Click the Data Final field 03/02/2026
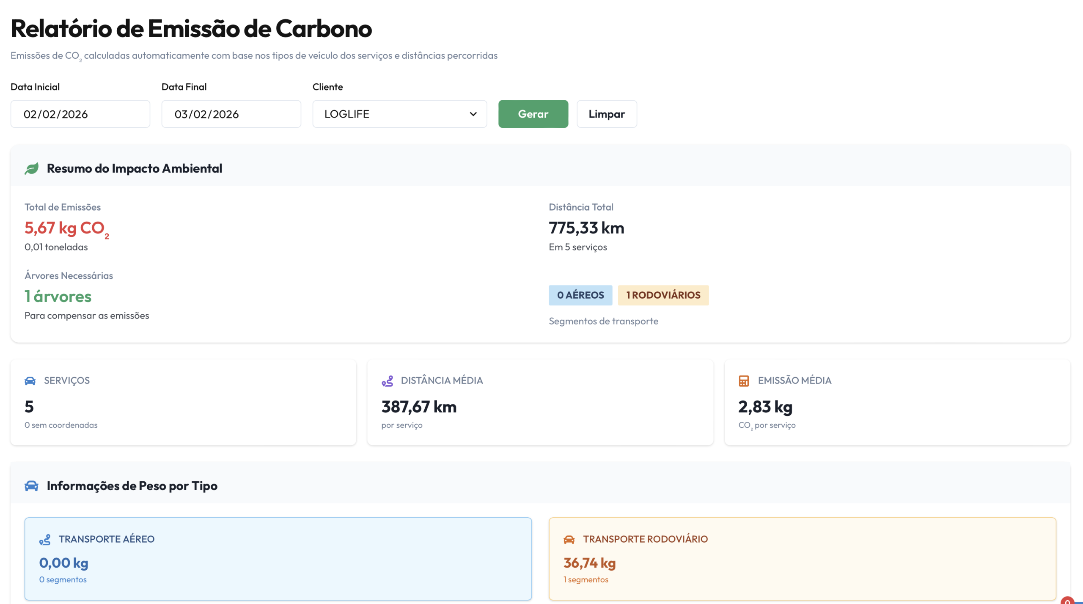The width and height of the screenshot is (1083, 604). (x=231, y=114)
